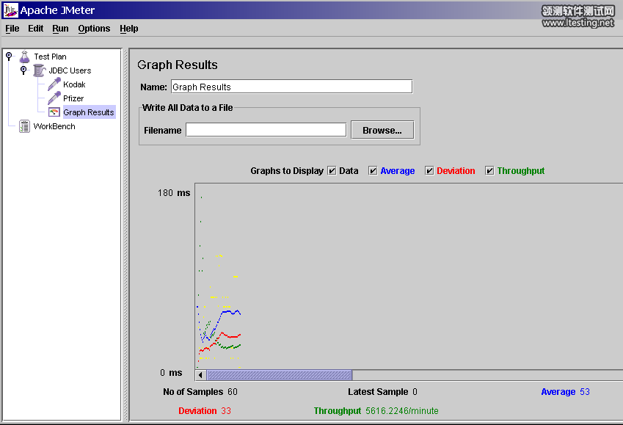Click the Pfizer sampler pipette icon
623x425 pixels.
(x=54, y=98)
